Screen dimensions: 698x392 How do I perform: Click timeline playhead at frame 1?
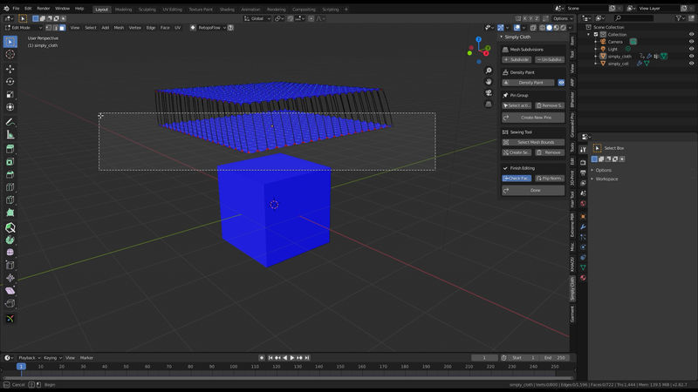21,367
